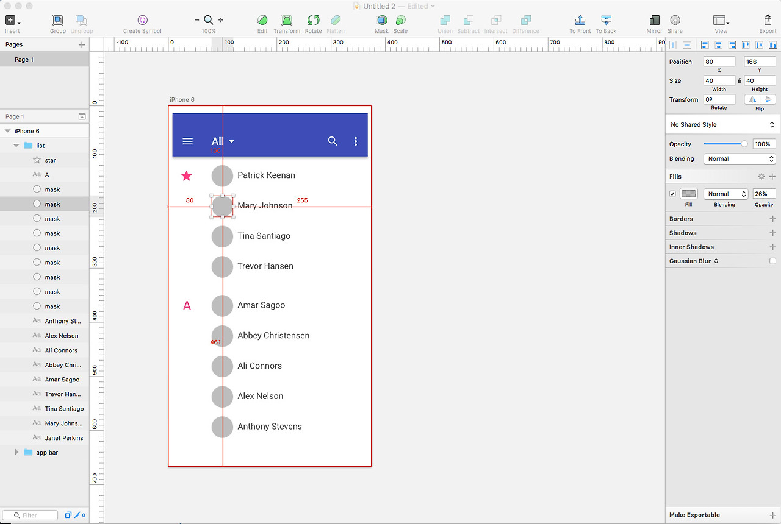Viewport: 781px width, 524px height.
Task: Toggle the fill enabled checkbox
Action: point(672,194)
